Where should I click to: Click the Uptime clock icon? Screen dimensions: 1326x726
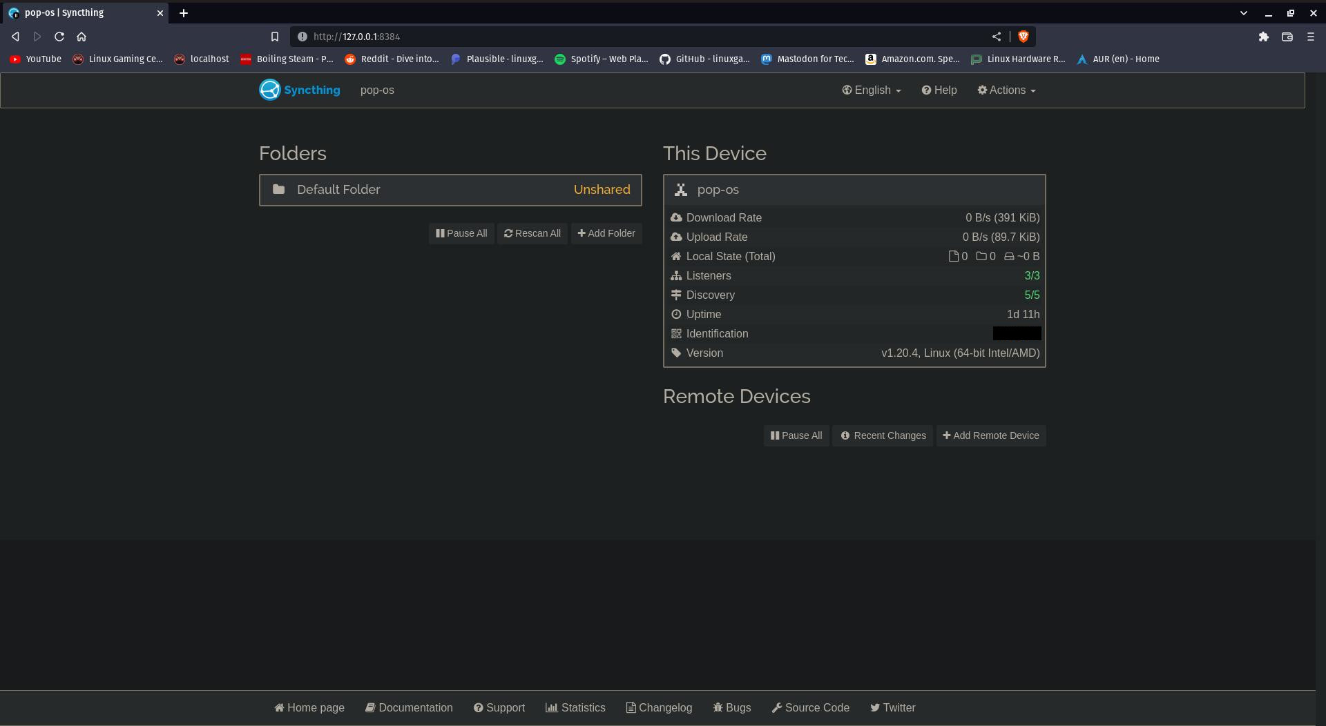pyautogui.click(x=676, y=314)
